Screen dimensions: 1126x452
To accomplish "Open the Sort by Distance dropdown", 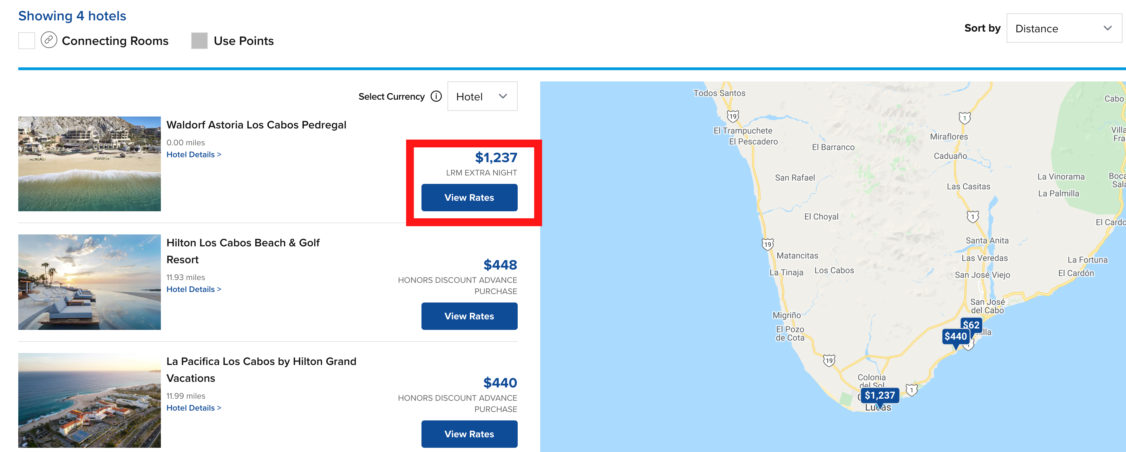I will (x=1063, y=28).
